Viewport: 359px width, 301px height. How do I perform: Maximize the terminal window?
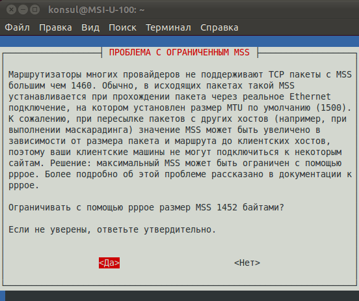35,10
